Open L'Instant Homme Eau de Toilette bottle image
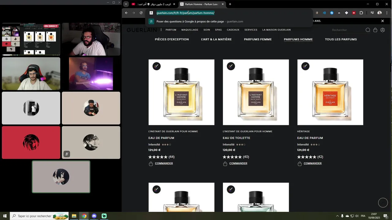The width and height of the screenshot is (392, 220). tap(256, 92)
